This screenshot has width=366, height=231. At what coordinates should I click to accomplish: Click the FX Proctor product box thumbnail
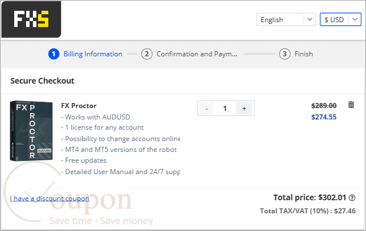31,131
